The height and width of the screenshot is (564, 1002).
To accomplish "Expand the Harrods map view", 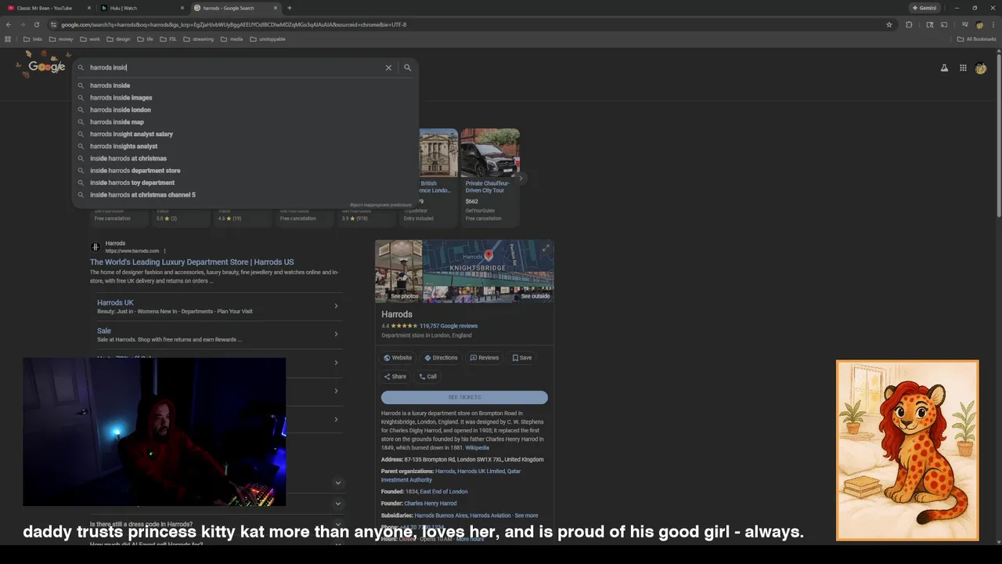I will tap(546, 248).
